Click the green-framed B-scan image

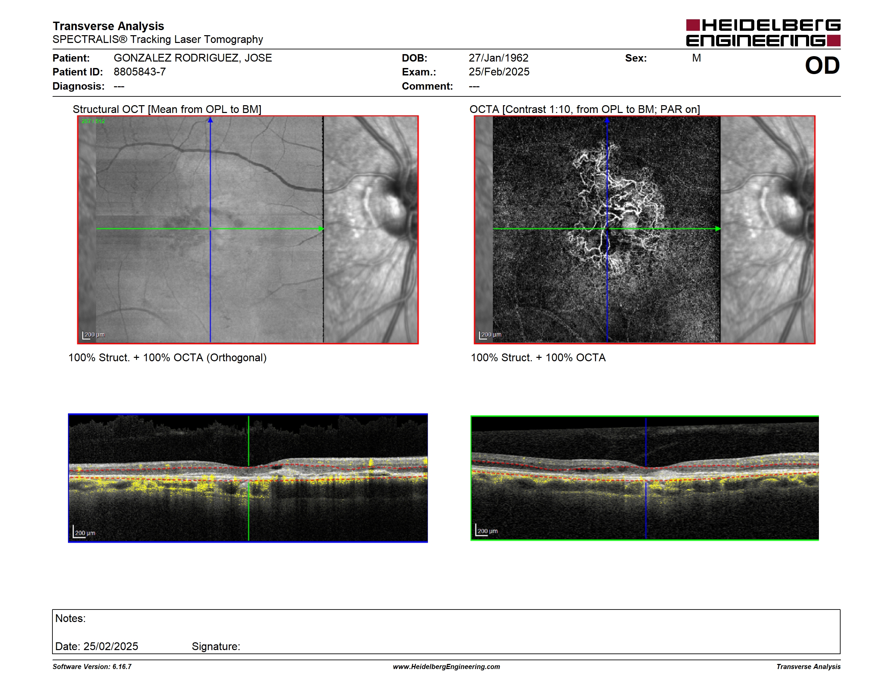point(644,478)
